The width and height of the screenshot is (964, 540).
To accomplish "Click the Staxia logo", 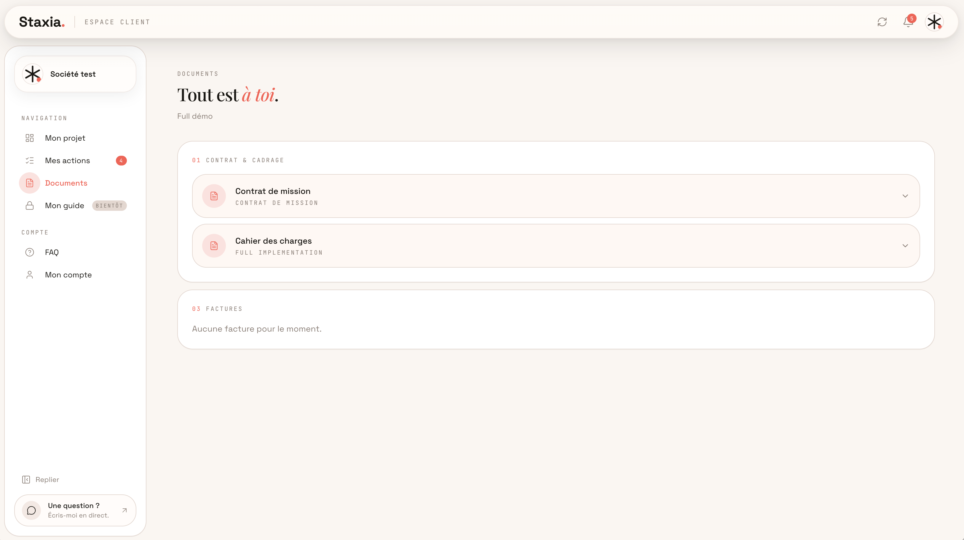I will click(42, 22).
